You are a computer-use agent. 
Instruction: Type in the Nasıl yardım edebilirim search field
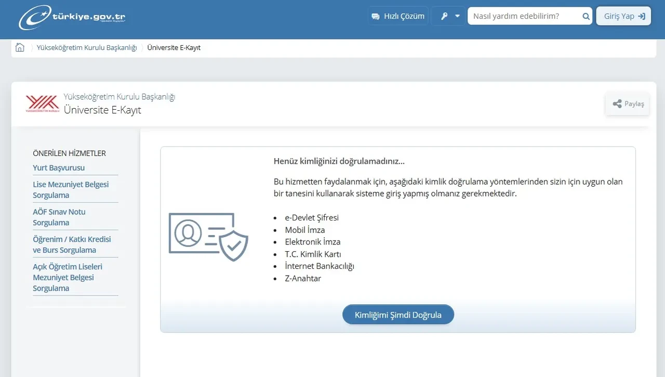click(524, 16)
